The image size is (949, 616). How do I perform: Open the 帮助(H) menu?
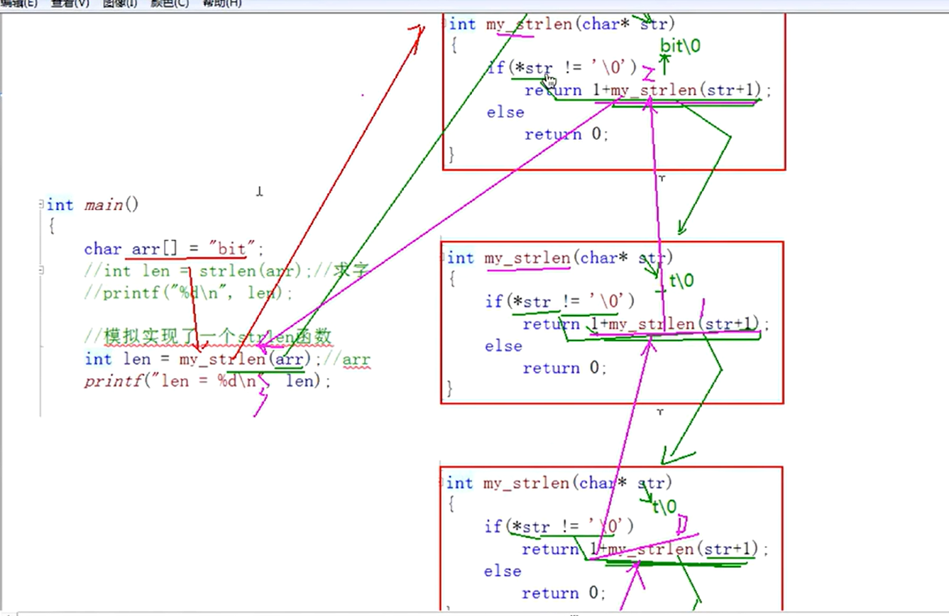click(221, 3)
